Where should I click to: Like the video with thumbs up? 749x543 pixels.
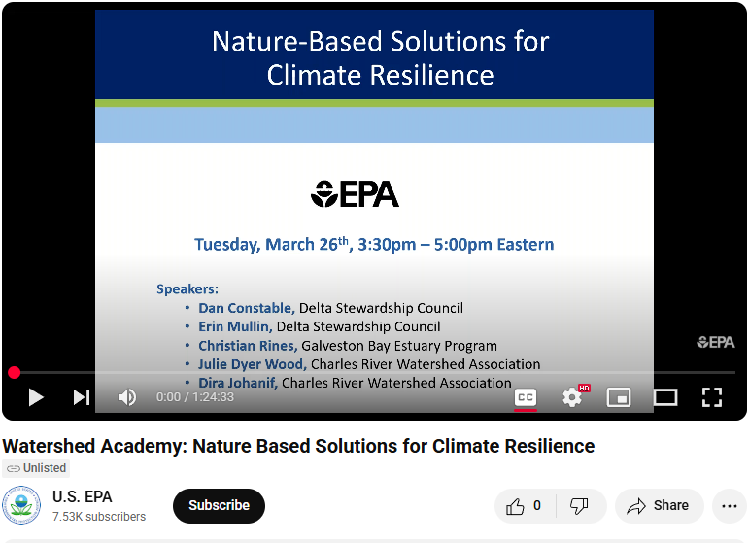525,506
